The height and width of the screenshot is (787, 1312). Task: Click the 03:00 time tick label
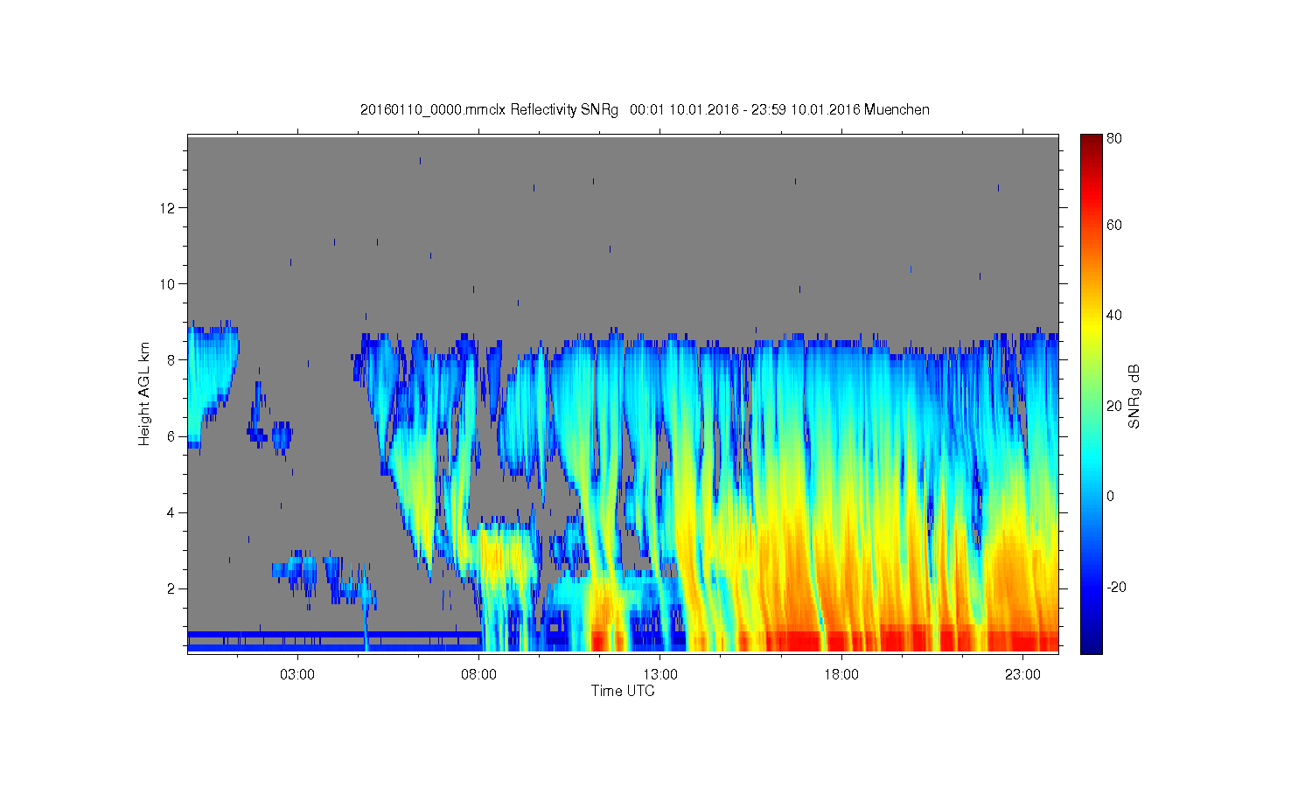[297, 675]
